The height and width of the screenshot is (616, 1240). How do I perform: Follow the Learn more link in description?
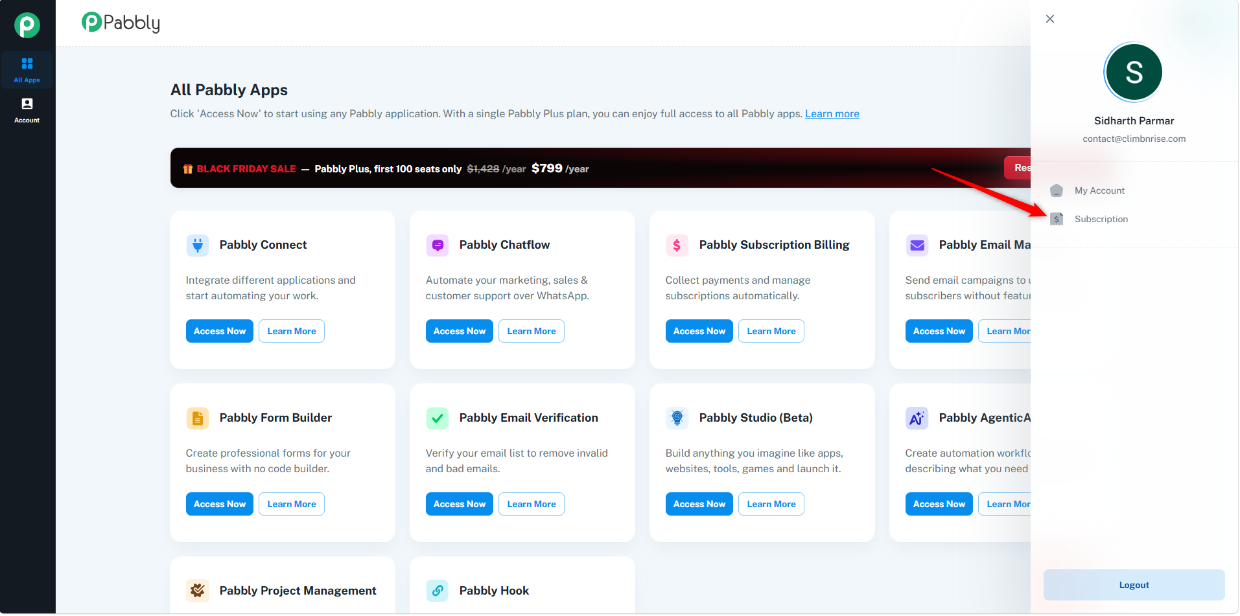point(832,114)
